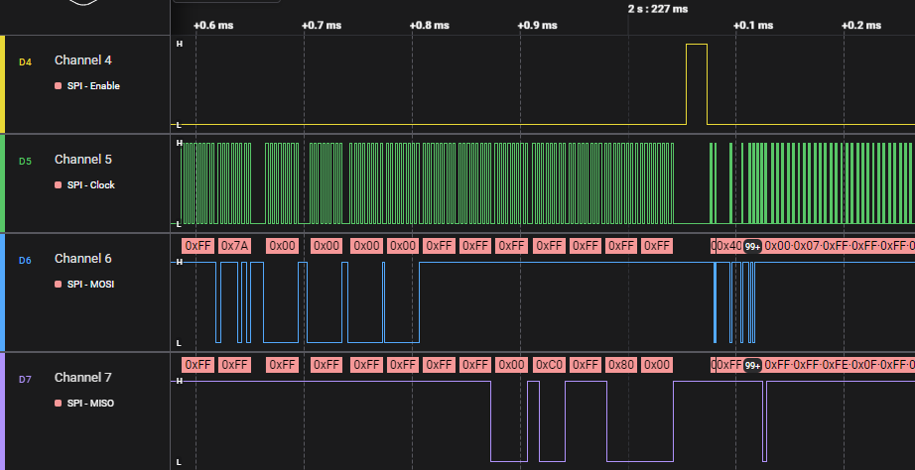Select the D6 channel tag
The height and width of the screenshot is (470, 915).
(x=25, y=260)
